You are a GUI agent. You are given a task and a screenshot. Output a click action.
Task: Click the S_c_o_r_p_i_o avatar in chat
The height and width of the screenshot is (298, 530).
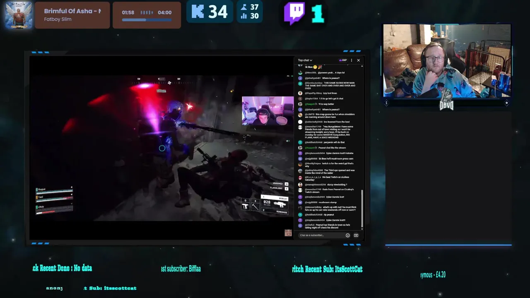coord(301,178)
